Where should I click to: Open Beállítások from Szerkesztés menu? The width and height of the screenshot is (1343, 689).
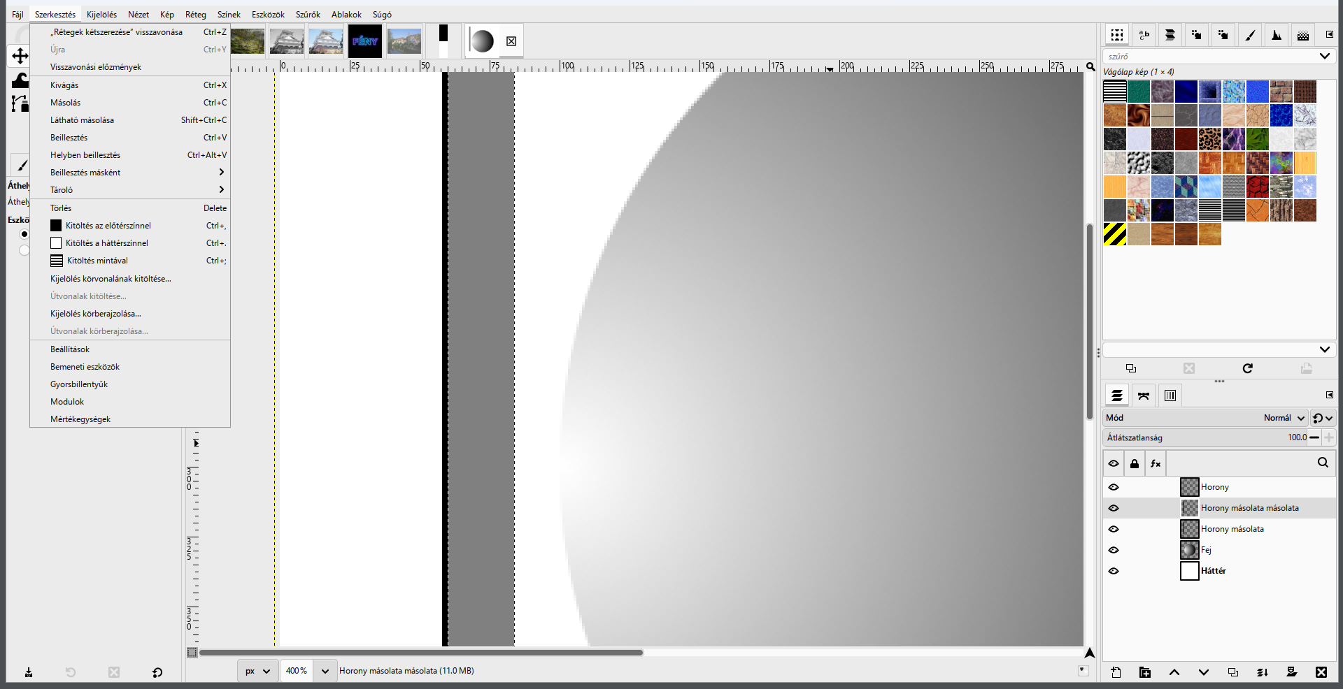(x=130, y=349)
